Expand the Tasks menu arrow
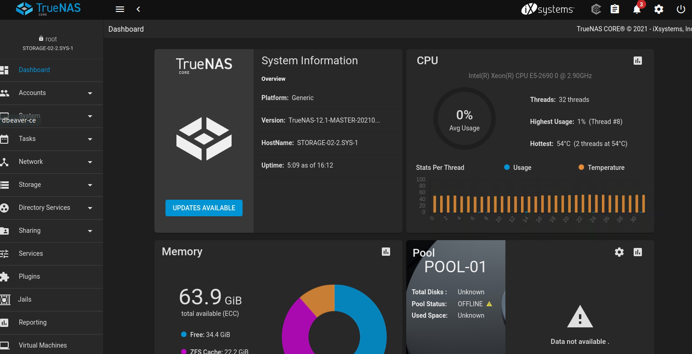The image size is (692, 354). tap(90, 139)
